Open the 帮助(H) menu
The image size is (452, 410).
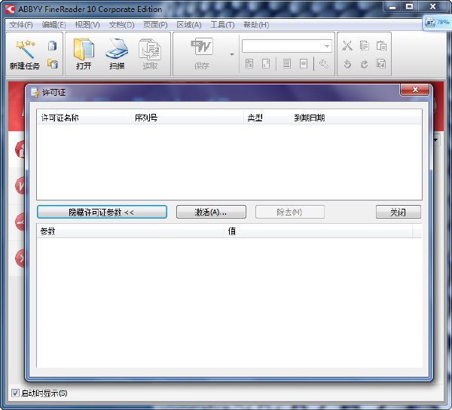[x=256, y=25]
